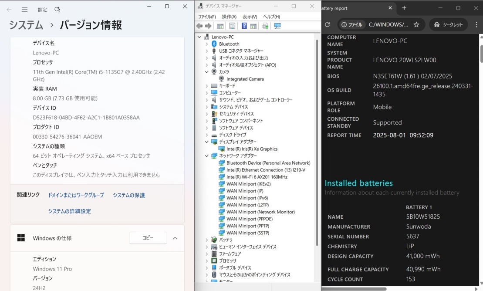
Task: Click the Installed batteries heading
Action: click(358, 183)
